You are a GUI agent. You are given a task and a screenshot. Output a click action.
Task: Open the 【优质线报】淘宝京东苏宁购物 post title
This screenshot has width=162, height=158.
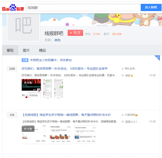(x=66, y=115)
